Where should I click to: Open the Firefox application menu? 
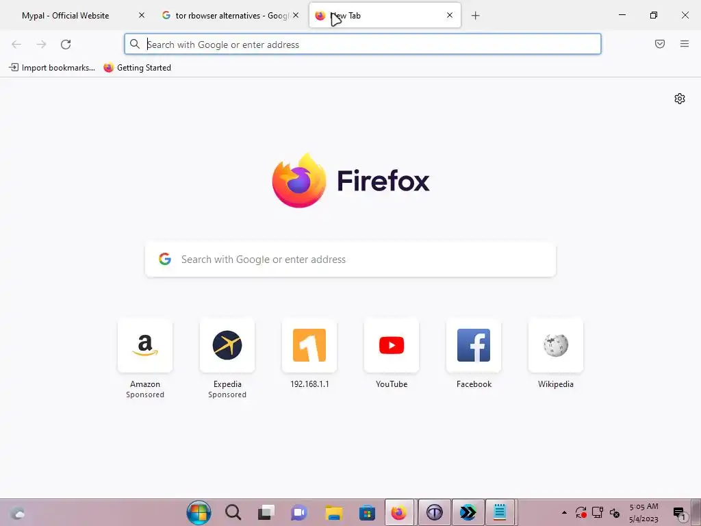[685, 44]
